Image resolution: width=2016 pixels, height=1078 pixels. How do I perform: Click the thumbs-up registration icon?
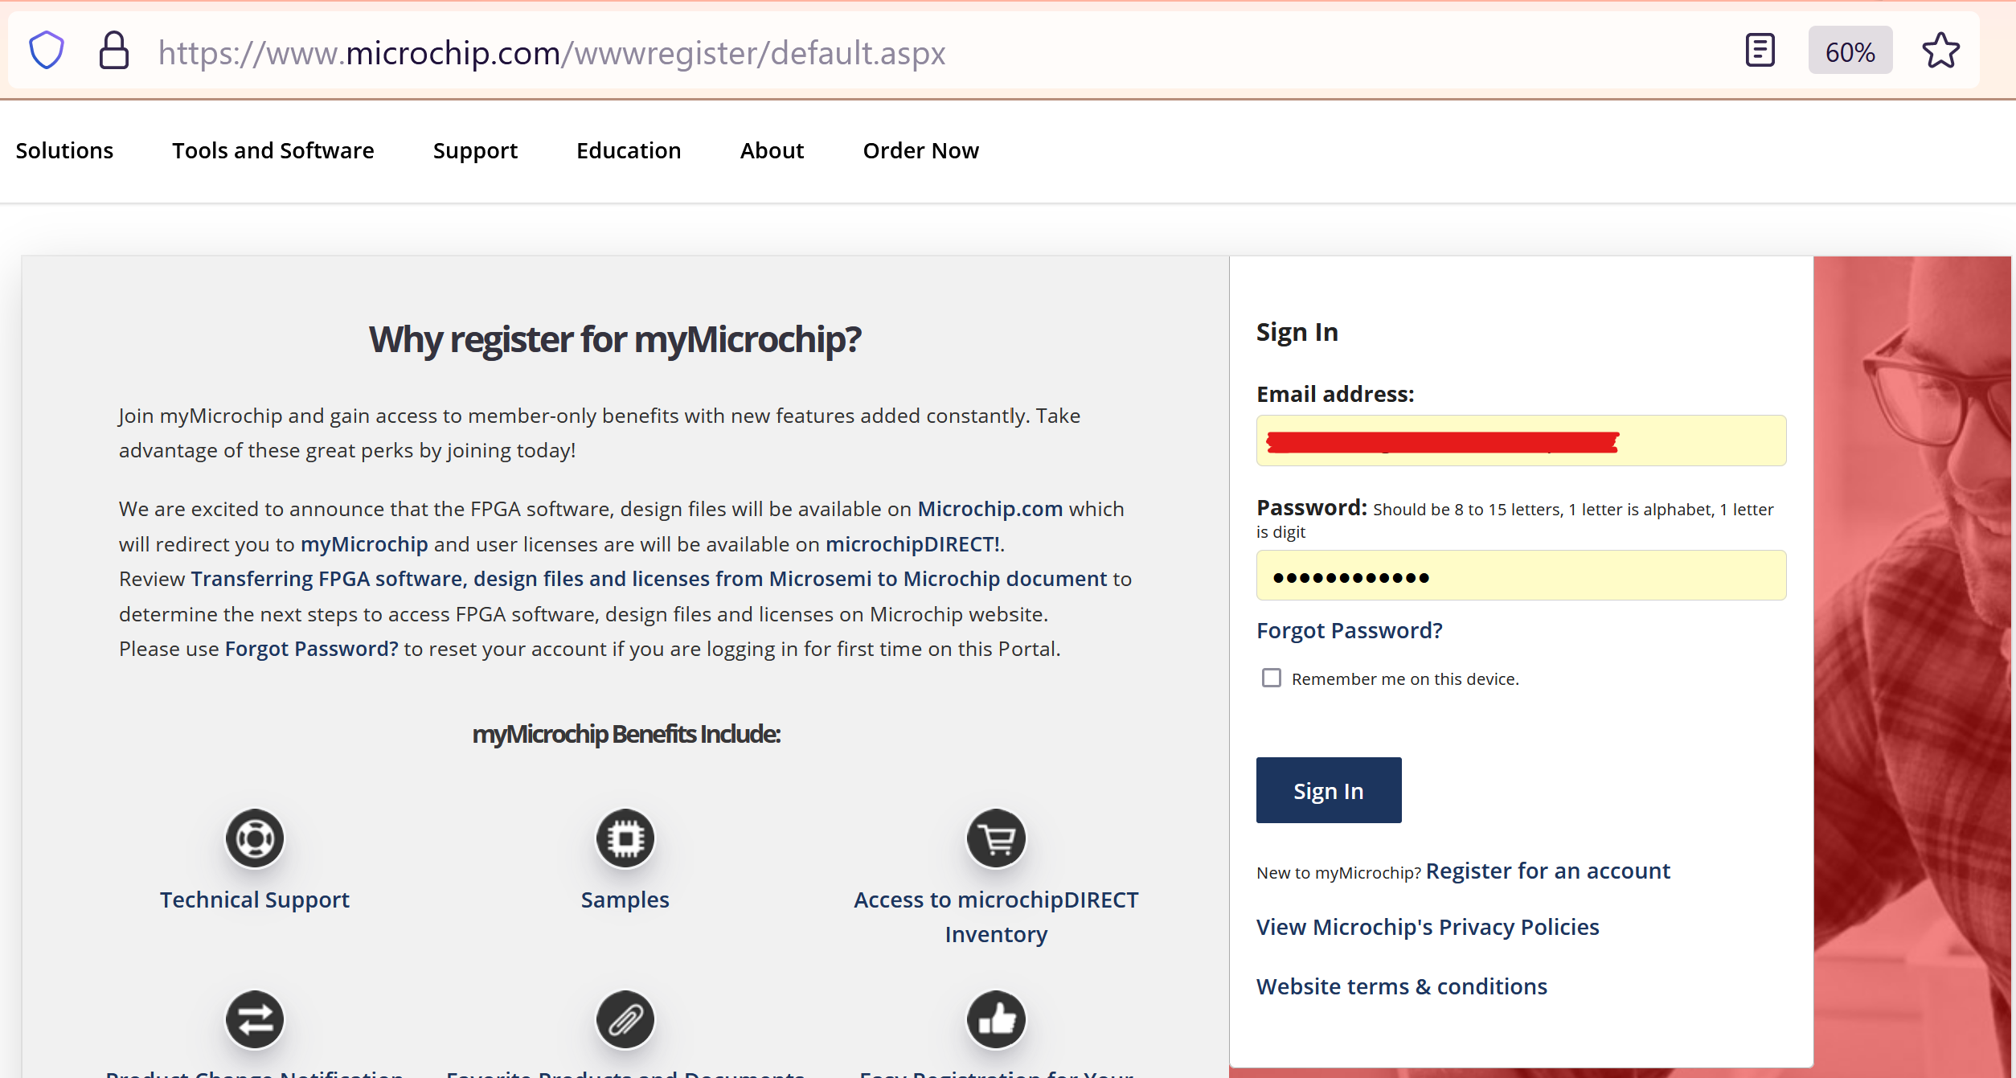tap(996, 1020)
